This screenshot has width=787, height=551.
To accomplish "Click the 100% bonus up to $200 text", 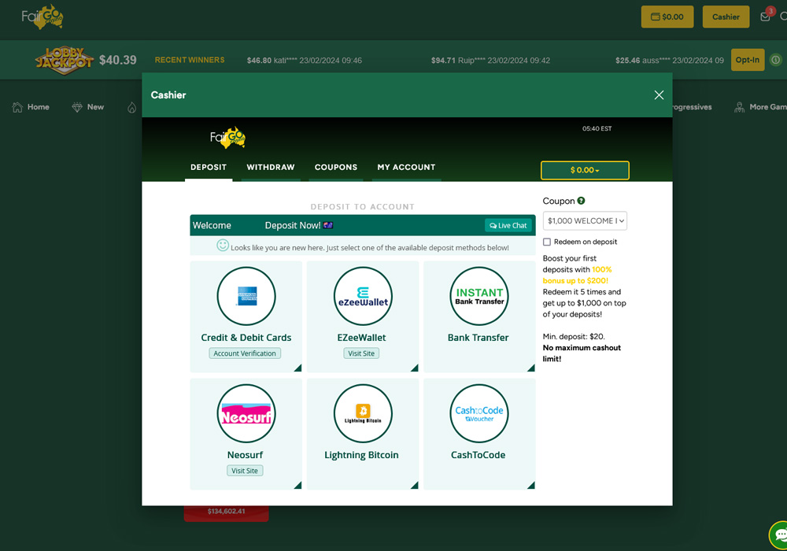I will point(577,275).
